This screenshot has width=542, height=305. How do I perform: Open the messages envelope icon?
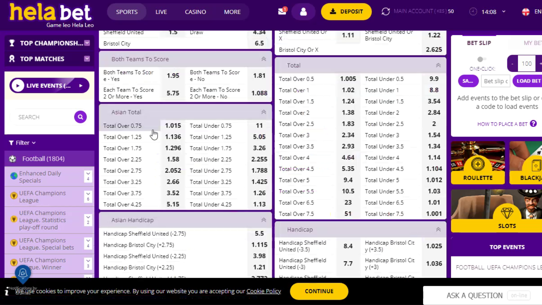pos(282,11)
